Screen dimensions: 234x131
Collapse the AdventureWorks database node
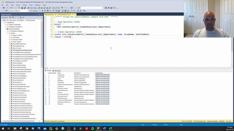coord(6,29)
